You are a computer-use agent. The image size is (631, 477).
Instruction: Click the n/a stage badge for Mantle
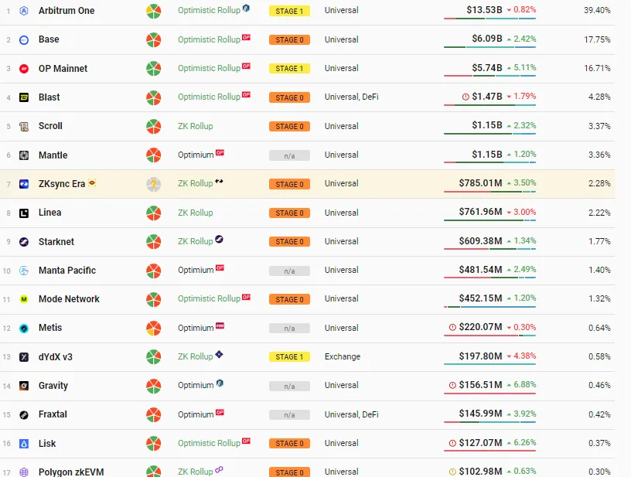click(289, 155)
